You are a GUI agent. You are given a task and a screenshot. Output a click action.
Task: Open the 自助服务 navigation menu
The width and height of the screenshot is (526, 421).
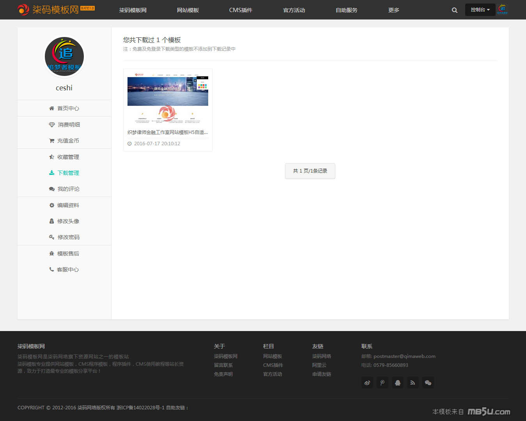point(346,10)
